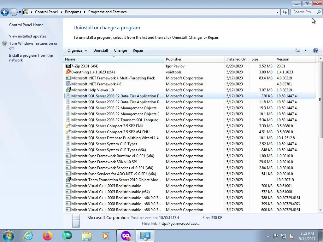Click the change view icon
Screen dimensions: 323x242
click(x=298, y=50)
